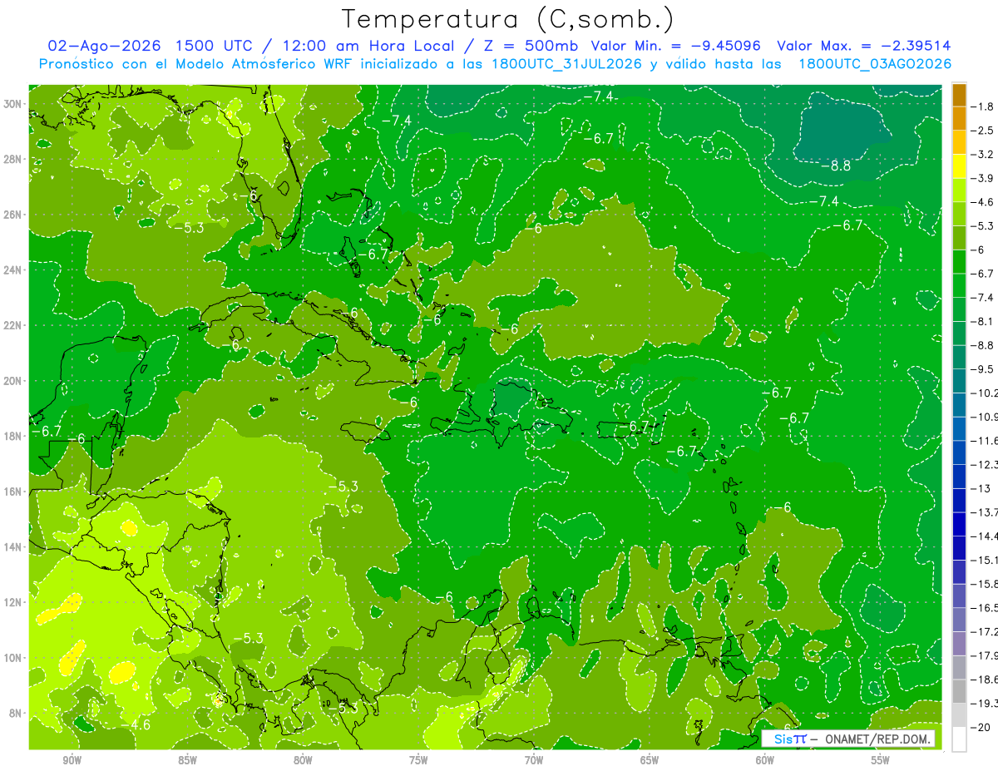998x771 pixels.
Task: Click the -17.2 colorbar label
Action: 985,631
